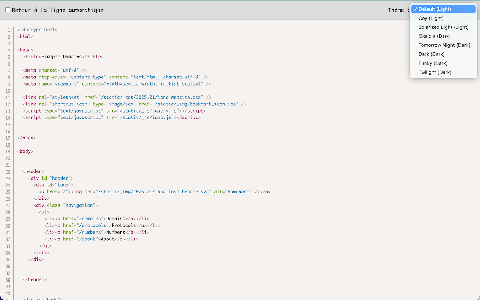Click the '<!doctype html>' line

(x=37, y=30)
